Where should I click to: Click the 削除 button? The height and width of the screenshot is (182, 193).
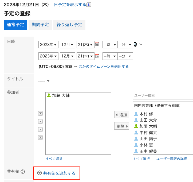pyautogui.click(x=122, y=126)
